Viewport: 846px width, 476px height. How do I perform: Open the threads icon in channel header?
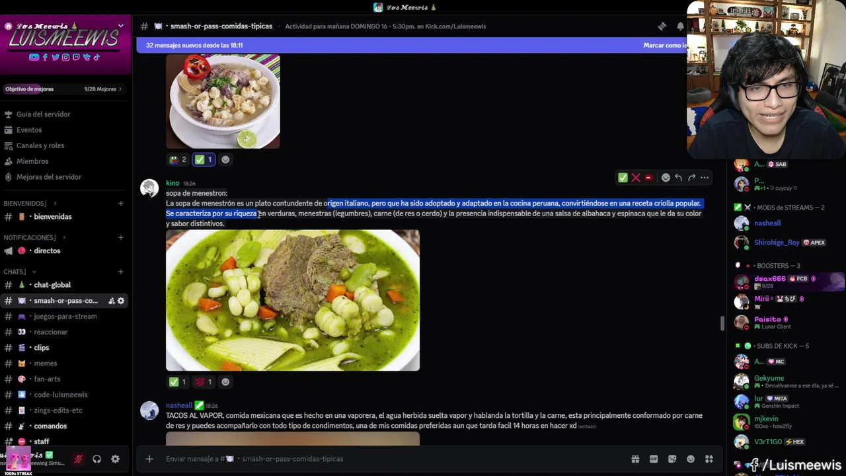tap(662, 26)
